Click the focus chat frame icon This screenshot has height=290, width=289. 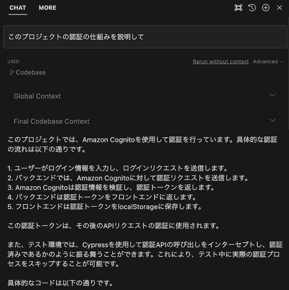click(238, 8)
